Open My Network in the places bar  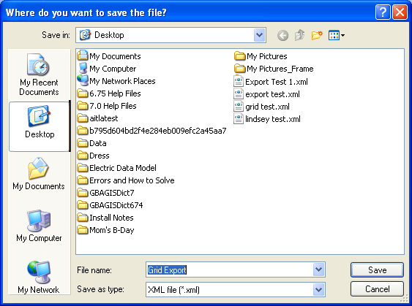point(39,277)
